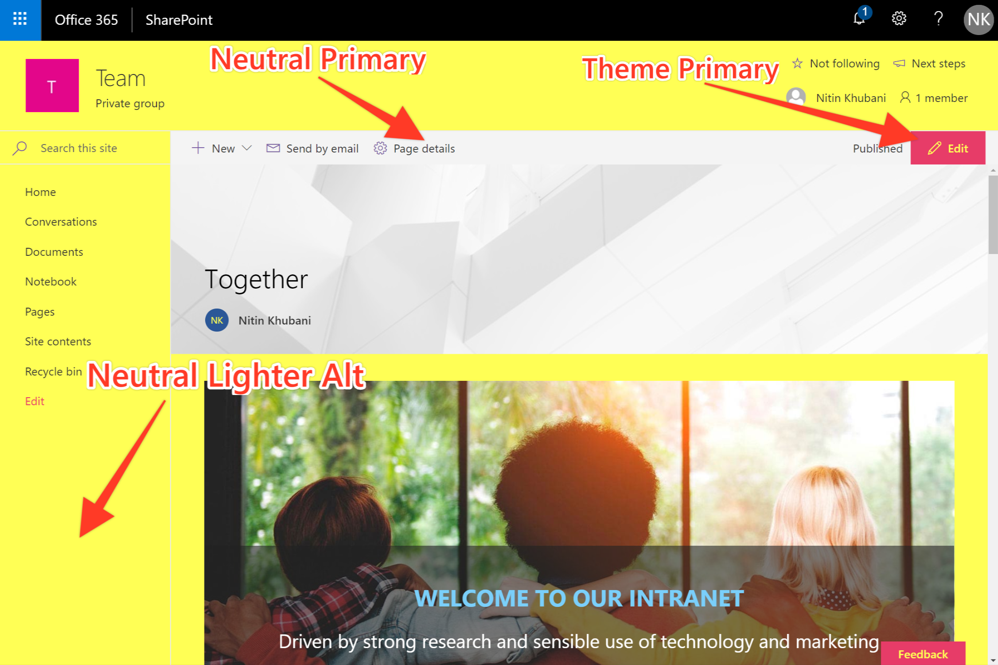Image resolution: width=998 pixels, height=665 pixels.
Task: Open Next steps panel
Action: pos(929,63)
